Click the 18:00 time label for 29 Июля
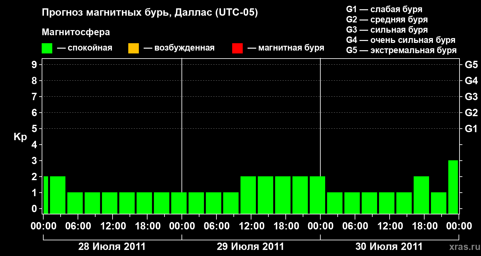 (286, 226)
